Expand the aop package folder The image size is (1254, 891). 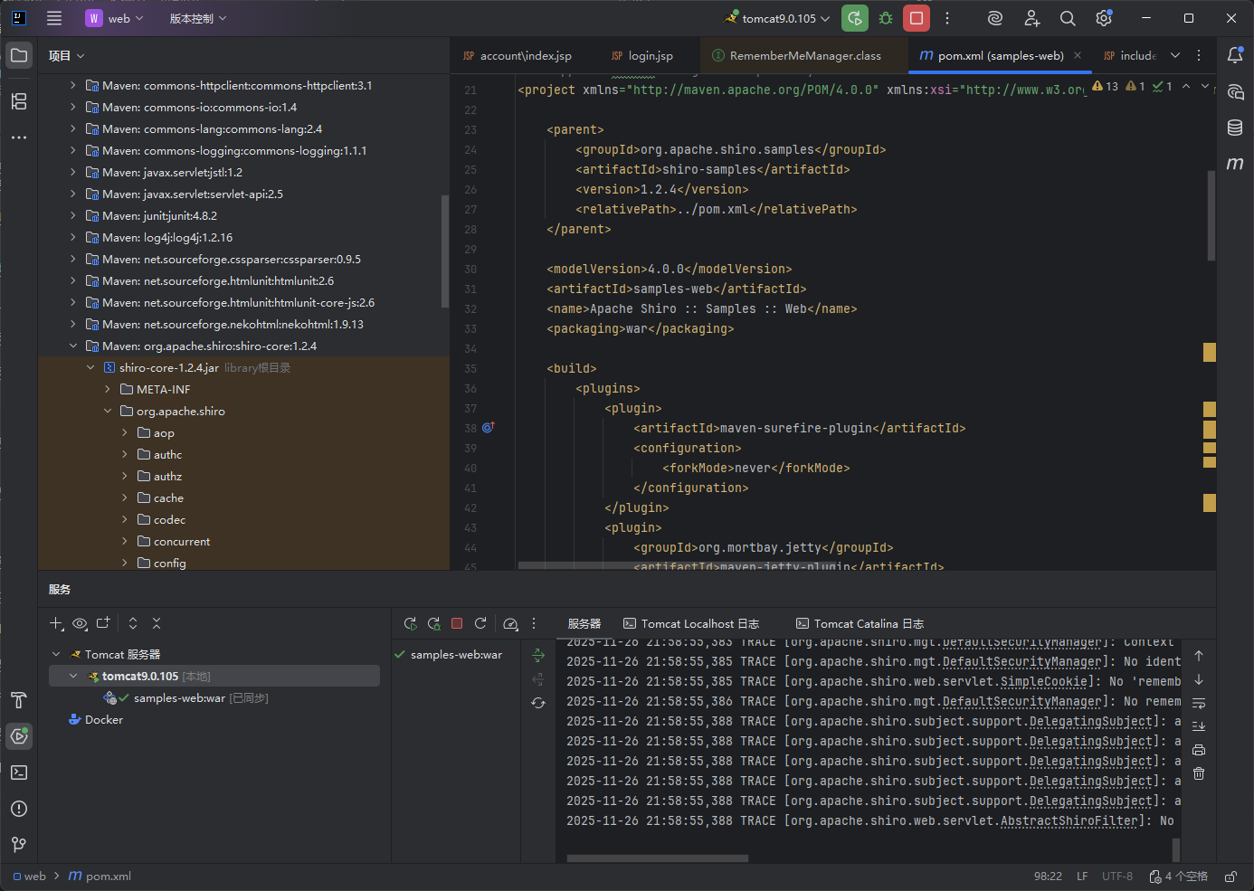click(125, 433)
